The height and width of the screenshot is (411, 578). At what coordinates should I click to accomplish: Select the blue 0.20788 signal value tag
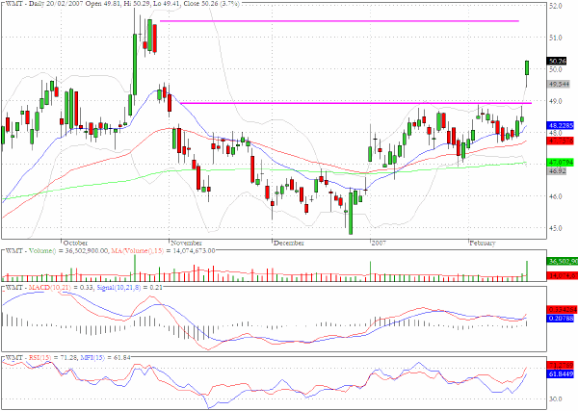tap(561, 318)
